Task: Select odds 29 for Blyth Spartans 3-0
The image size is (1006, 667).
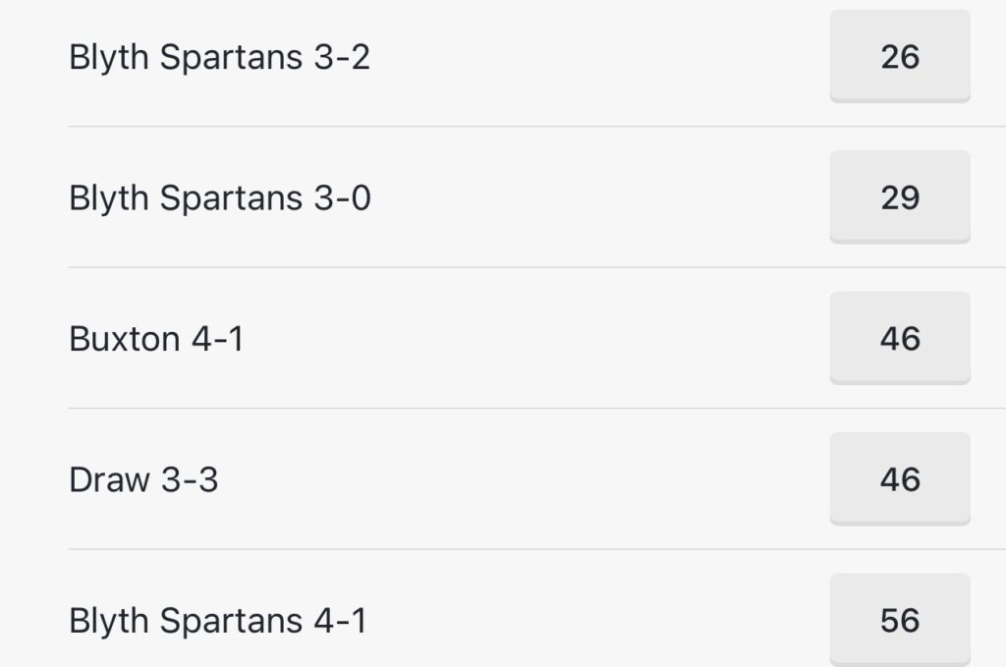Action: pos(899,197)
